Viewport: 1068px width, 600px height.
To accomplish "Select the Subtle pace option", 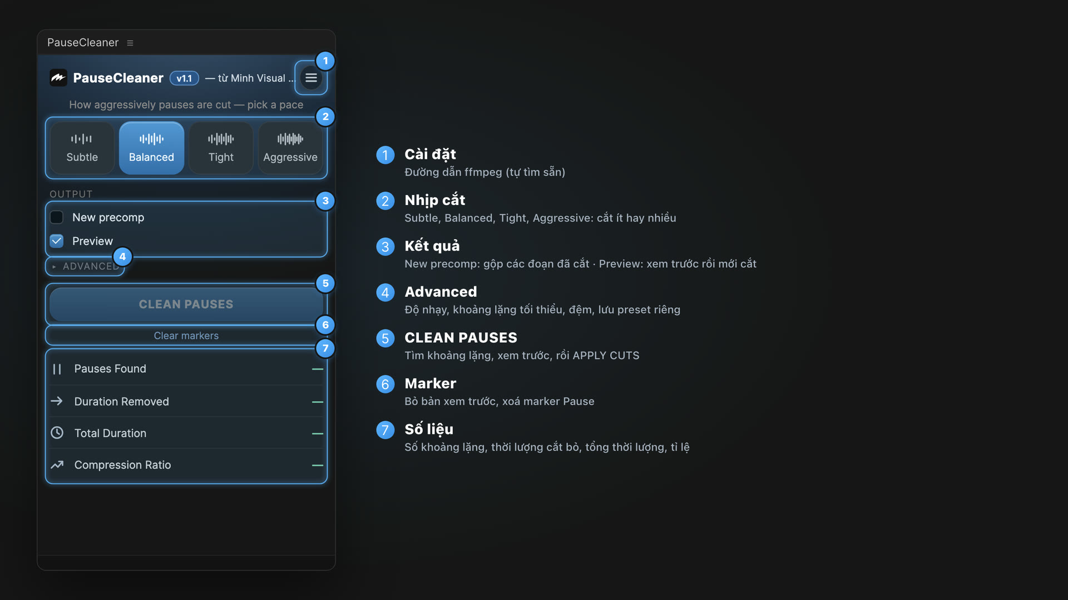I will pyautogui.click(x=82, y=148).
